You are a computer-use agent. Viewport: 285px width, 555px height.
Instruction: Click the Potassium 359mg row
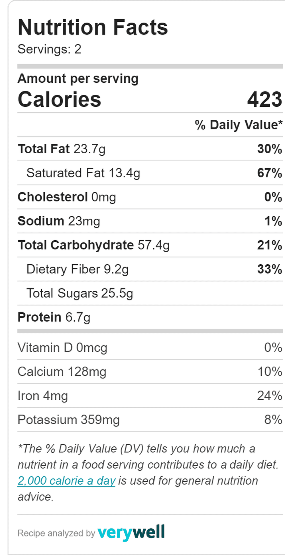point(150,420)
